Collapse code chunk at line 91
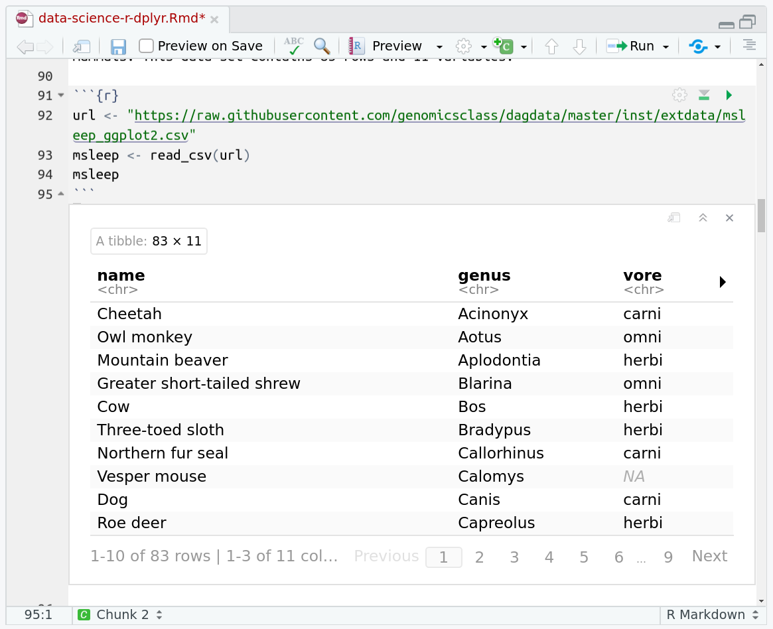The image size is (773, 629). (61, 95)
